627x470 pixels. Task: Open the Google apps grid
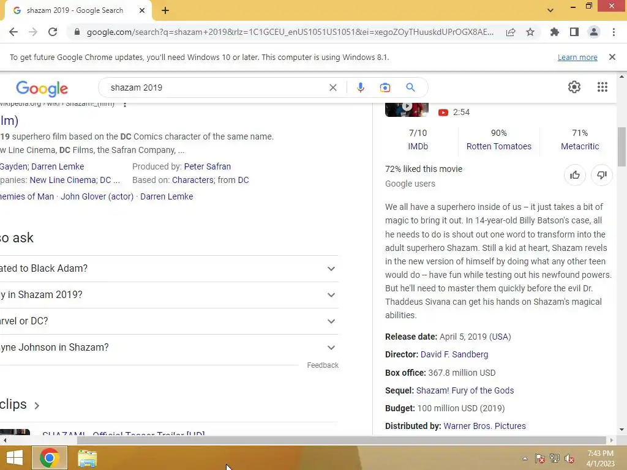pyautogui.click(x=603, y=87)
